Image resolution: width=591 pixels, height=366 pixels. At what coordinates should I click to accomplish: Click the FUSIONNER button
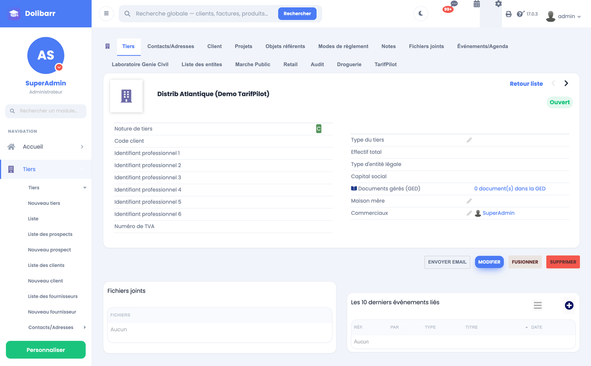pos(525,262)
